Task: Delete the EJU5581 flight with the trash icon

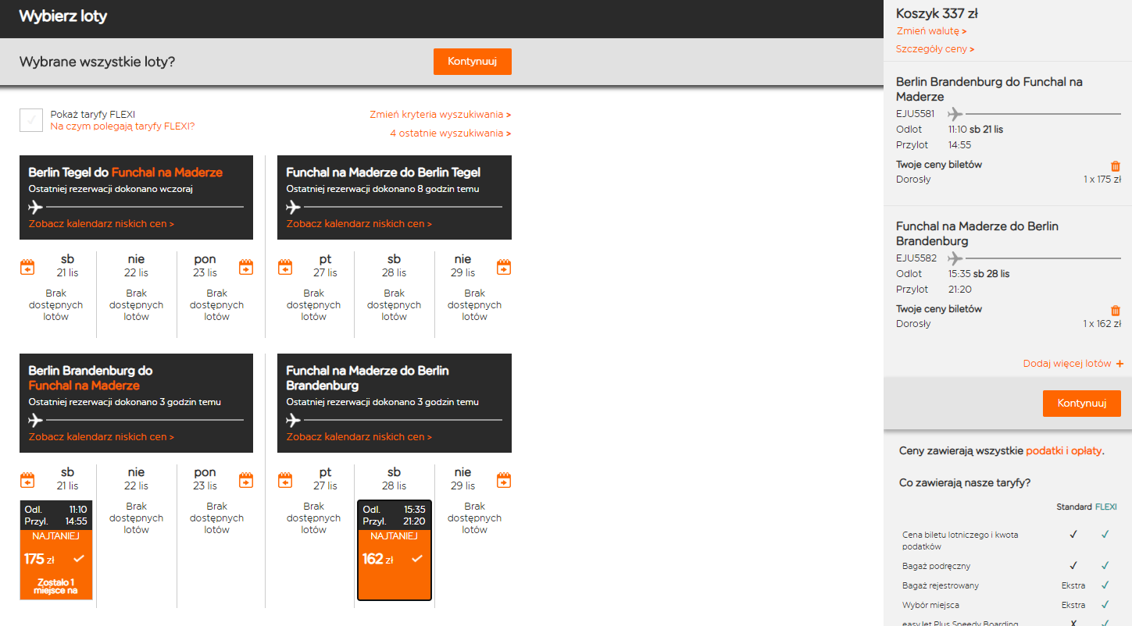Action: coord(1116,166)
